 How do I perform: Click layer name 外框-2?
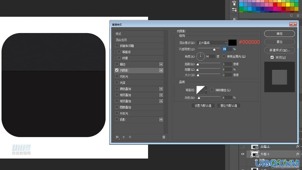coord(265,154)
